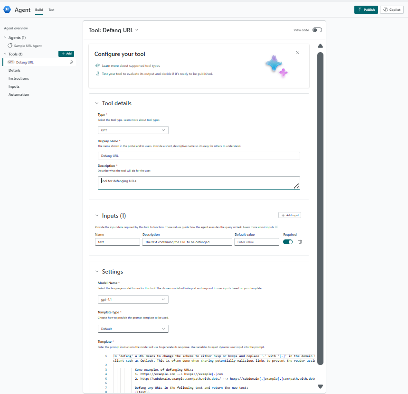Open Instructions in the left sidebar
This screenshot has height=394, width=408.
coord(19,78)
